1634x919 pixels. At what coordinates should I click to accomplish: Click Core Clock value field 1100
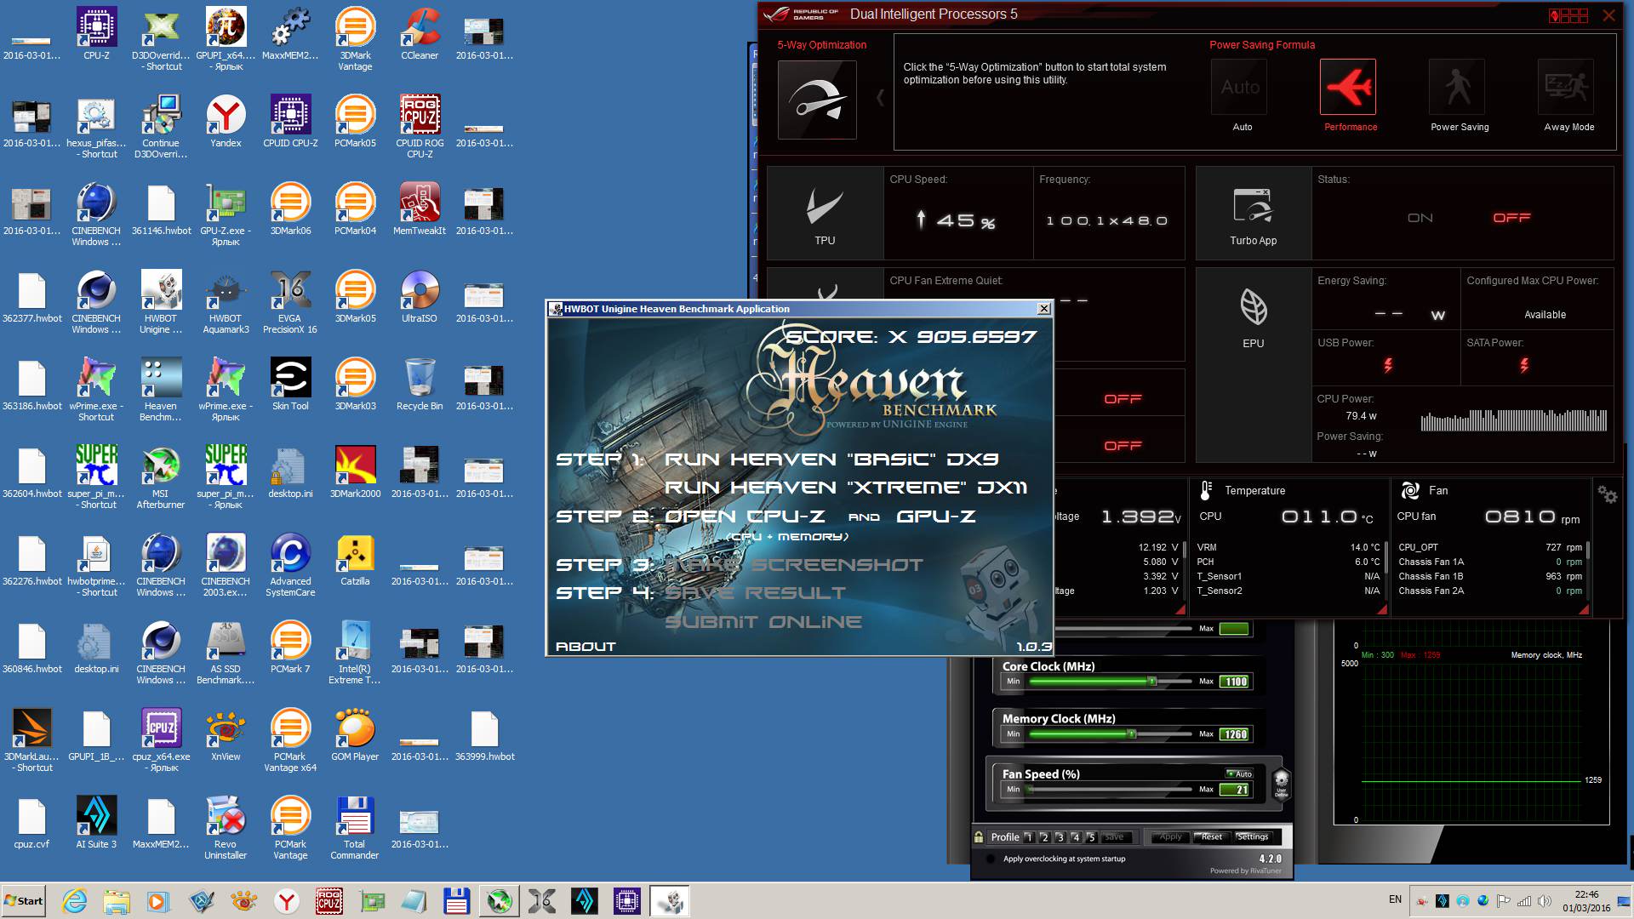[x=1236, y=682]
